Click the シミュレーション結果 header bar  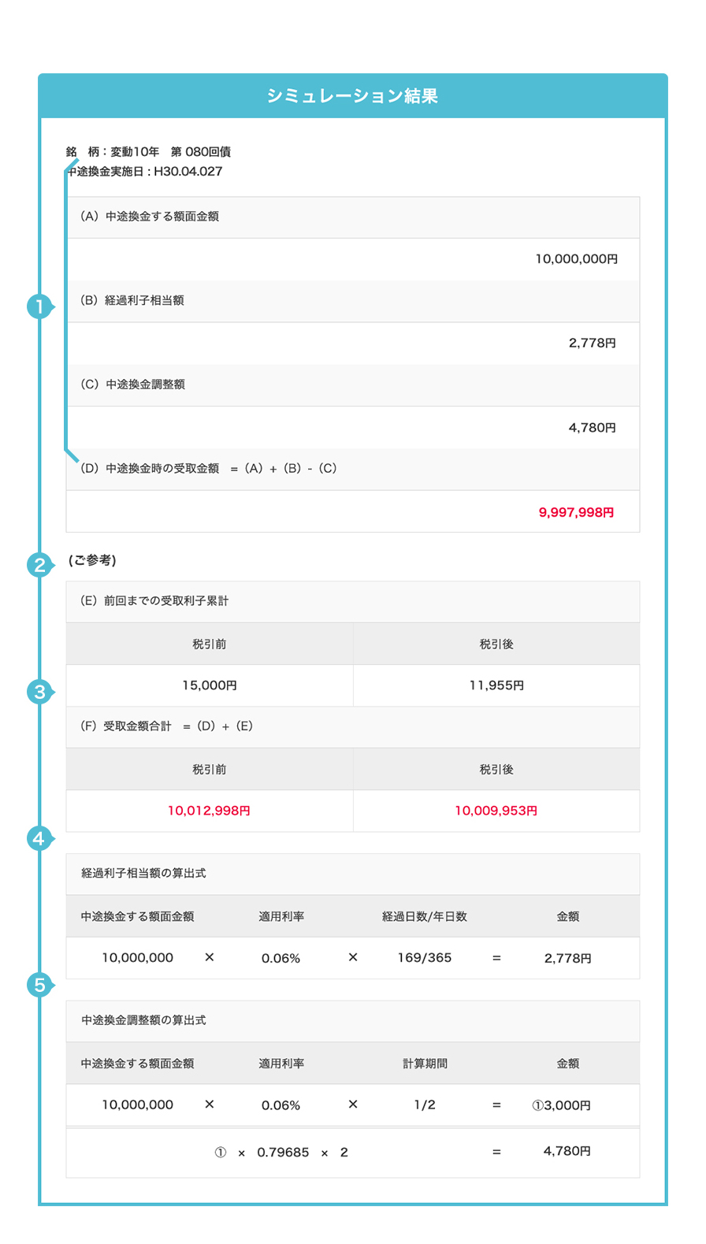[x=352, y=96]
